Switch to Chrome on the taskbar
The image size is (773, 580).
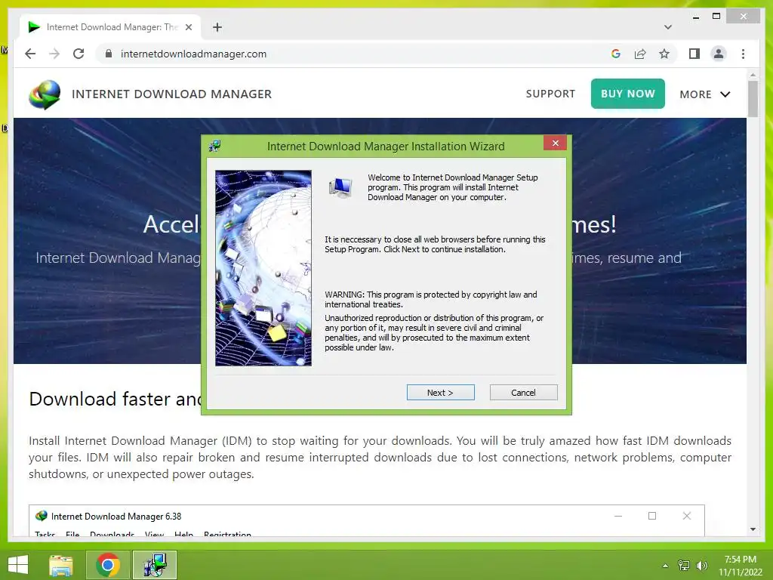(x=108, y=565)
